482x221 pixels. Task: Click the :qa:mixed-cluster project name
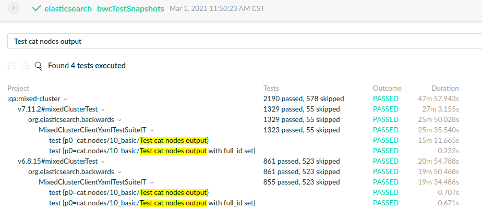tap(34, 99)
